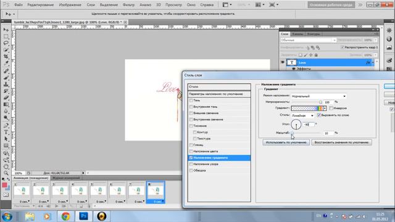Open the layer fill dropdown arrow
Screen dimensions: 395x222
point(376,55)
